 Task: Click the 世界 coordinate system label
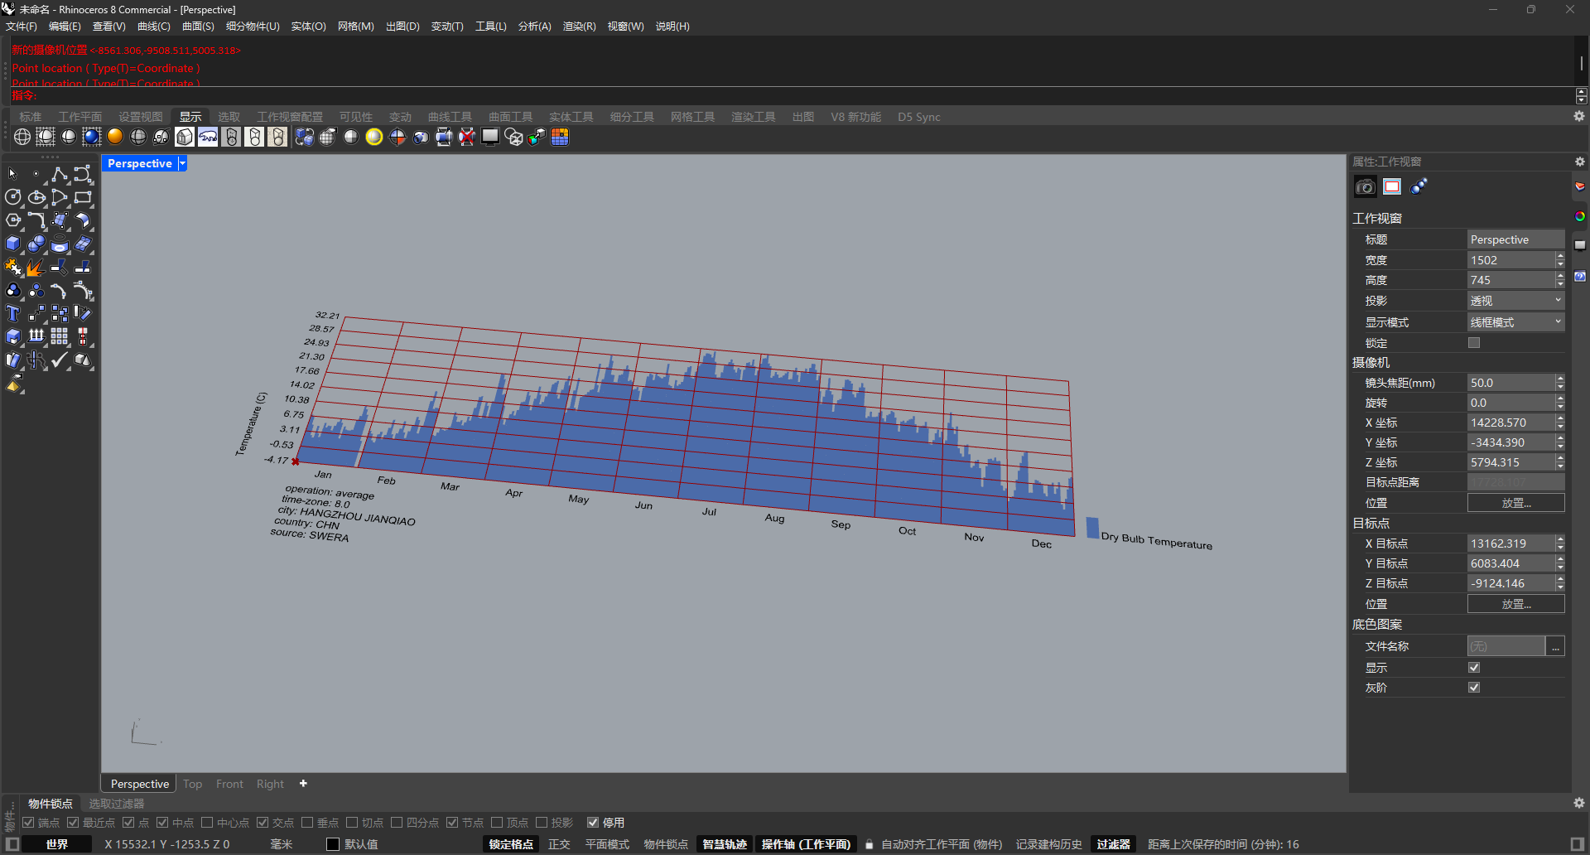[57, 844]
